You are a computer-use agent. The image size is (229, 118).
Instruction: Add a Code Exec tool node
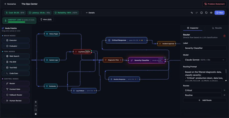pyautogui.click(x=16, y=73)
